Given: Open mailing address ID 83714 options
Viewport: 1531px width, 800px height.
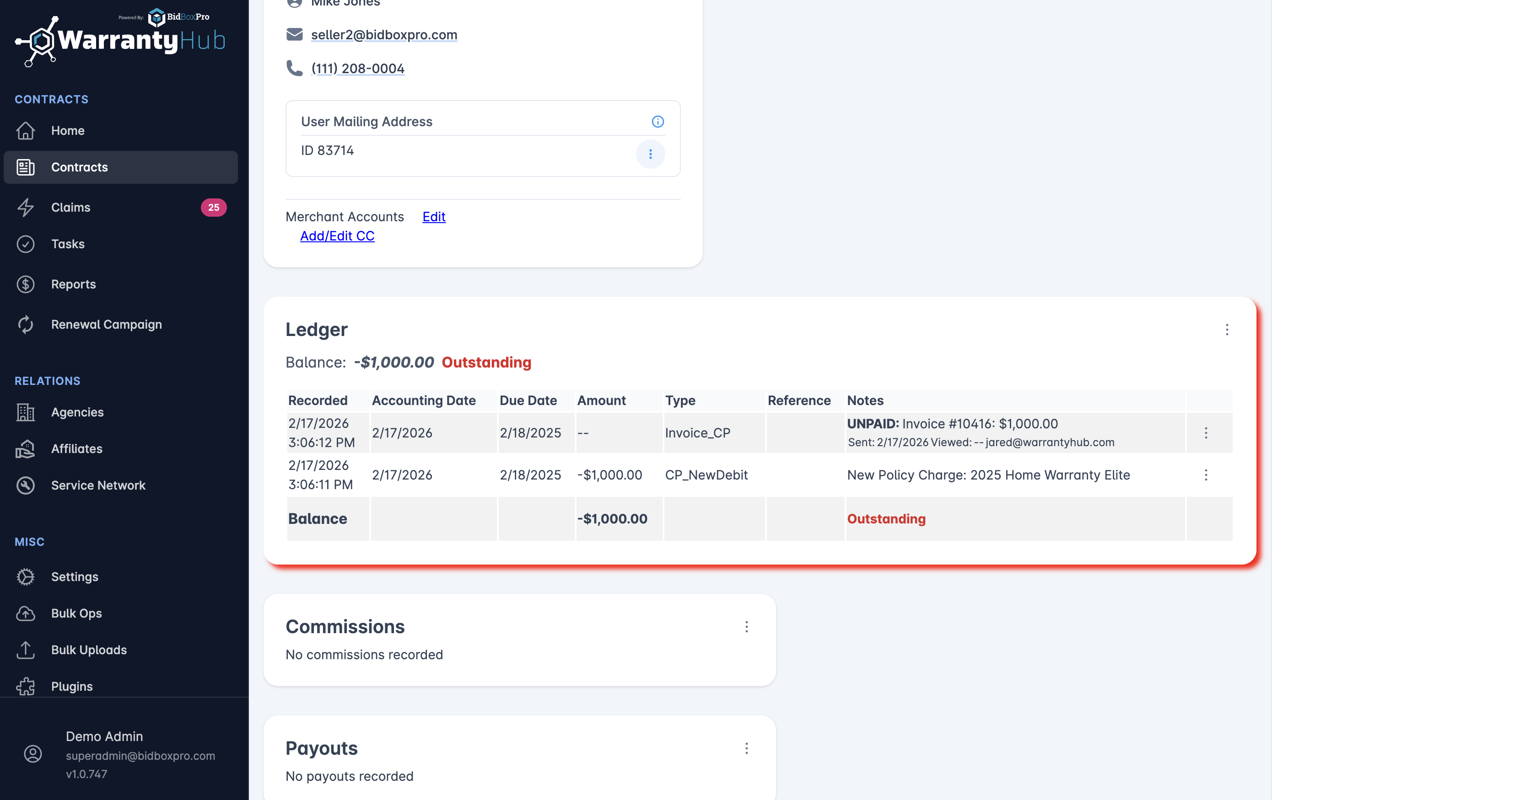Looking at the screenshot, I should 650,155.
